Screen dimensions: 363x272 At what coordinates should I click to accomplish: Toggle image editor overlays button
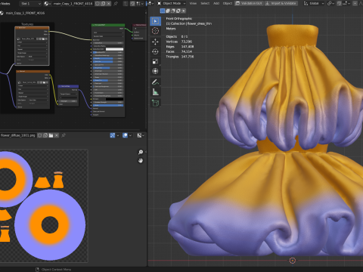pos(125,135)
